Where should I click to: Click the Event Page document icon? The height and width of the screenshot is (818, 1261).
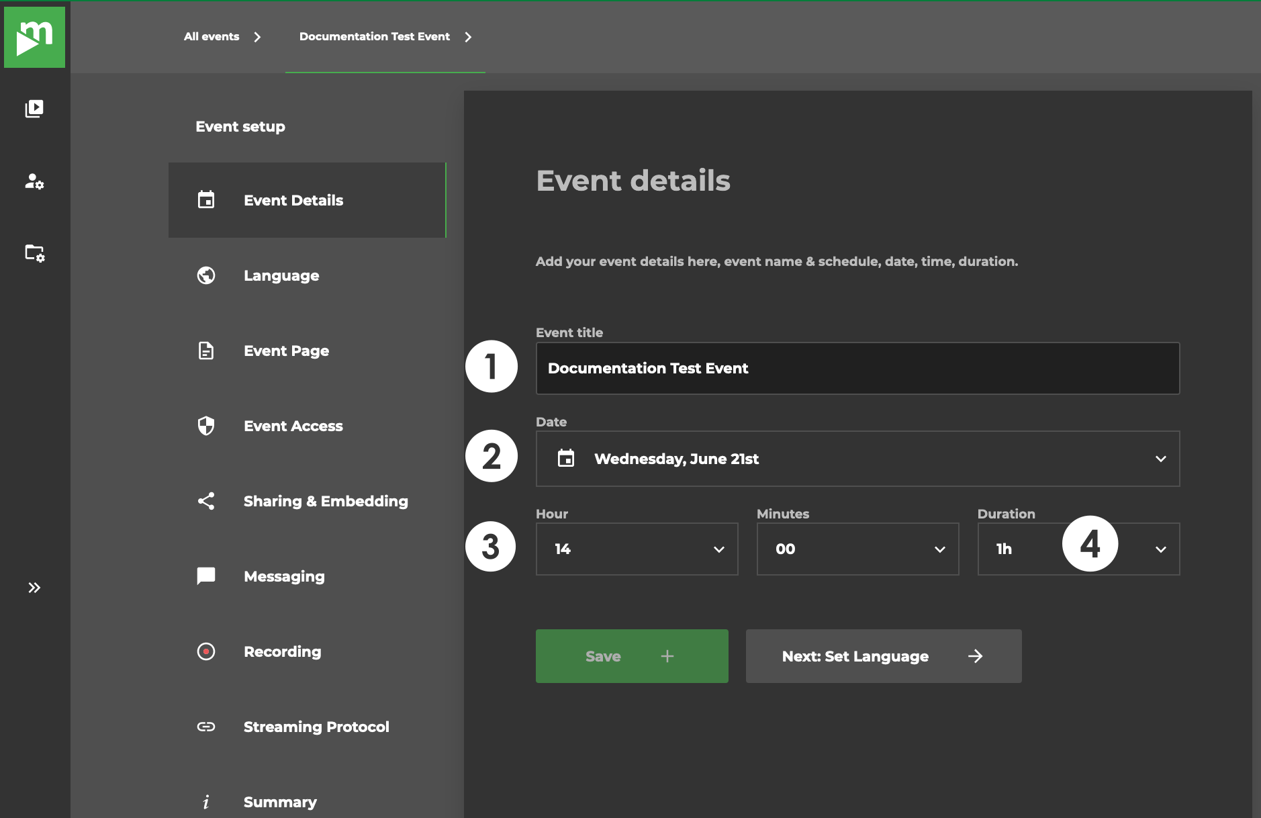click(x=206, y=351)
